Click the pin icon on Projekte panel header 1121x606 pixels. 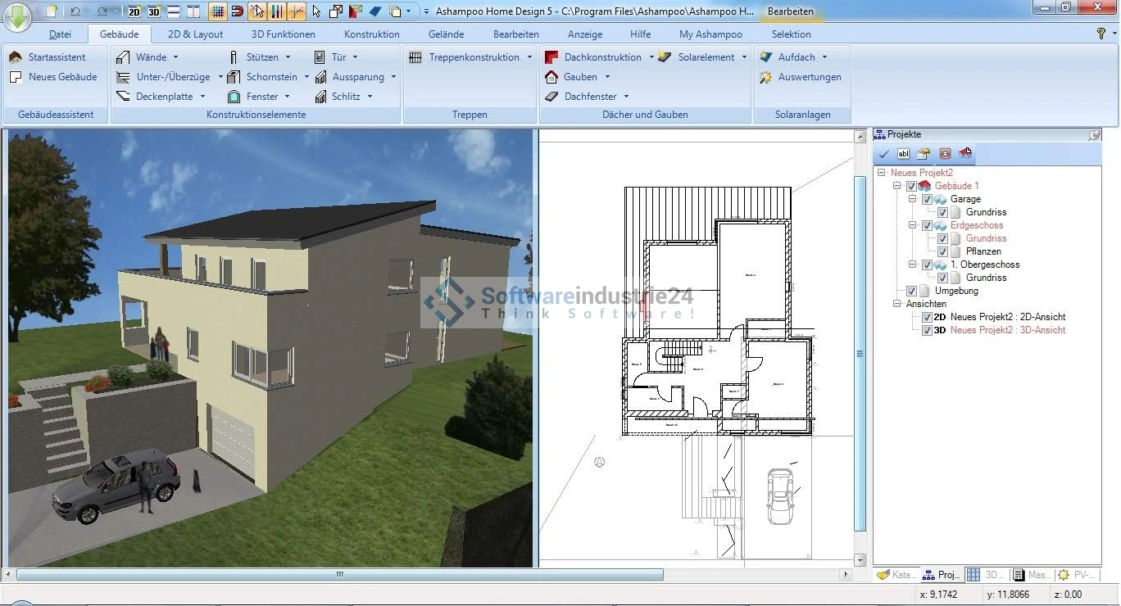click(x=1094, y=135)
